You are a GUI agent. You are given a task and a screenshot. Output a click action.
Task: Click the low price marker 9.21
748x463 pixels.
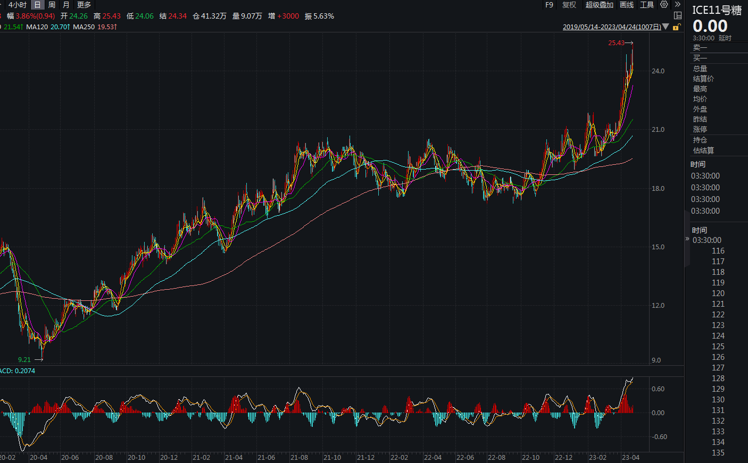(x=24, y=360)
